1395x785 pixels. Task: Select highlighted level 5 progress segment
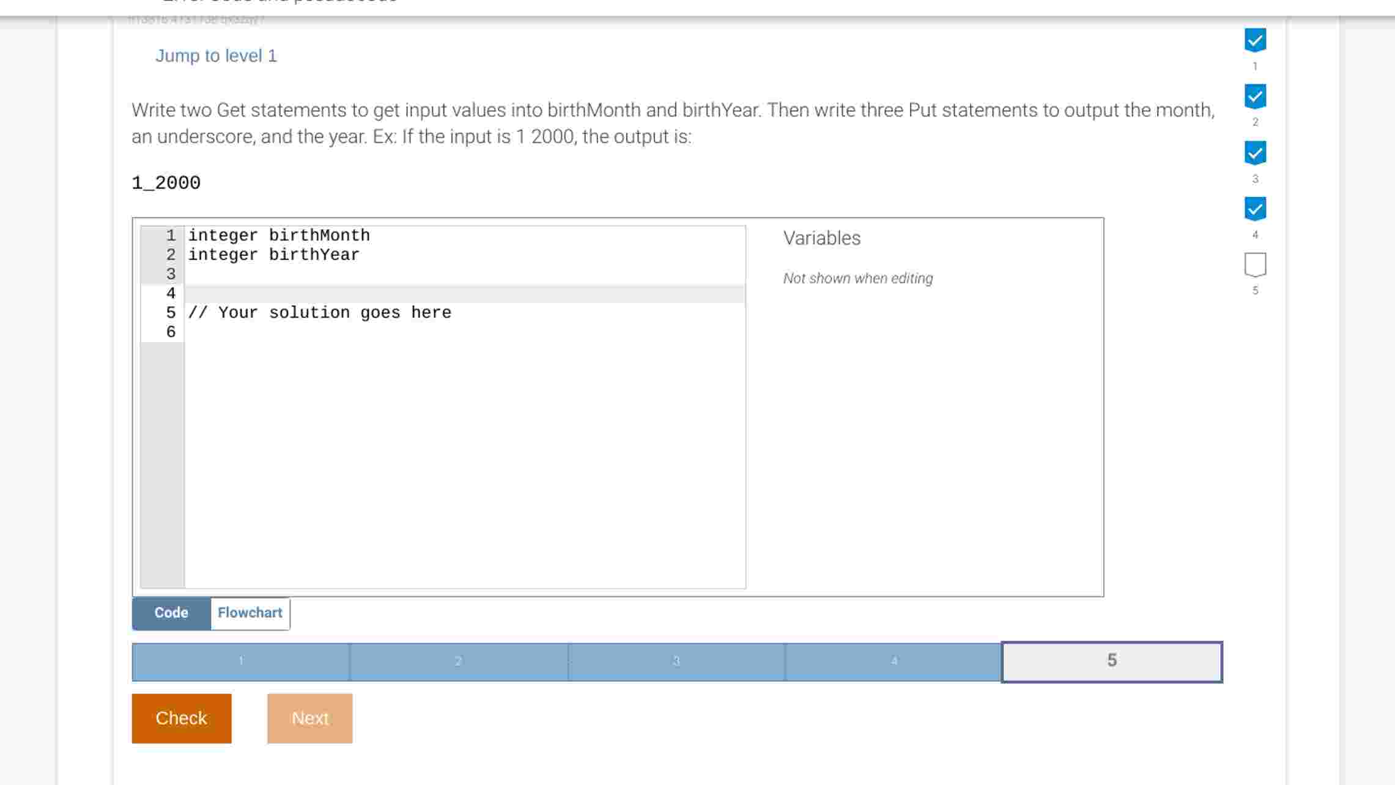coord(1111,660)
